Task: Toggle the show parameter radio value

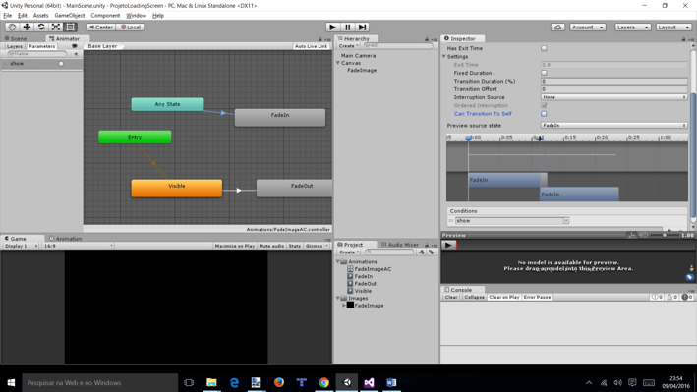Action: (x=61, y=64)
